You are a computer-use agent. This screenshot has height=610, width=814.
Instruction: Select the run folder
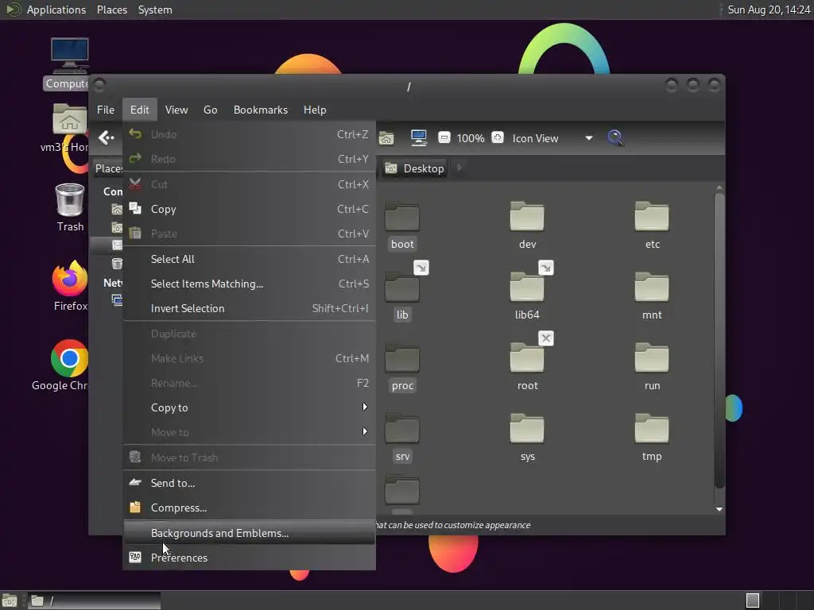(x=652, y=368)
